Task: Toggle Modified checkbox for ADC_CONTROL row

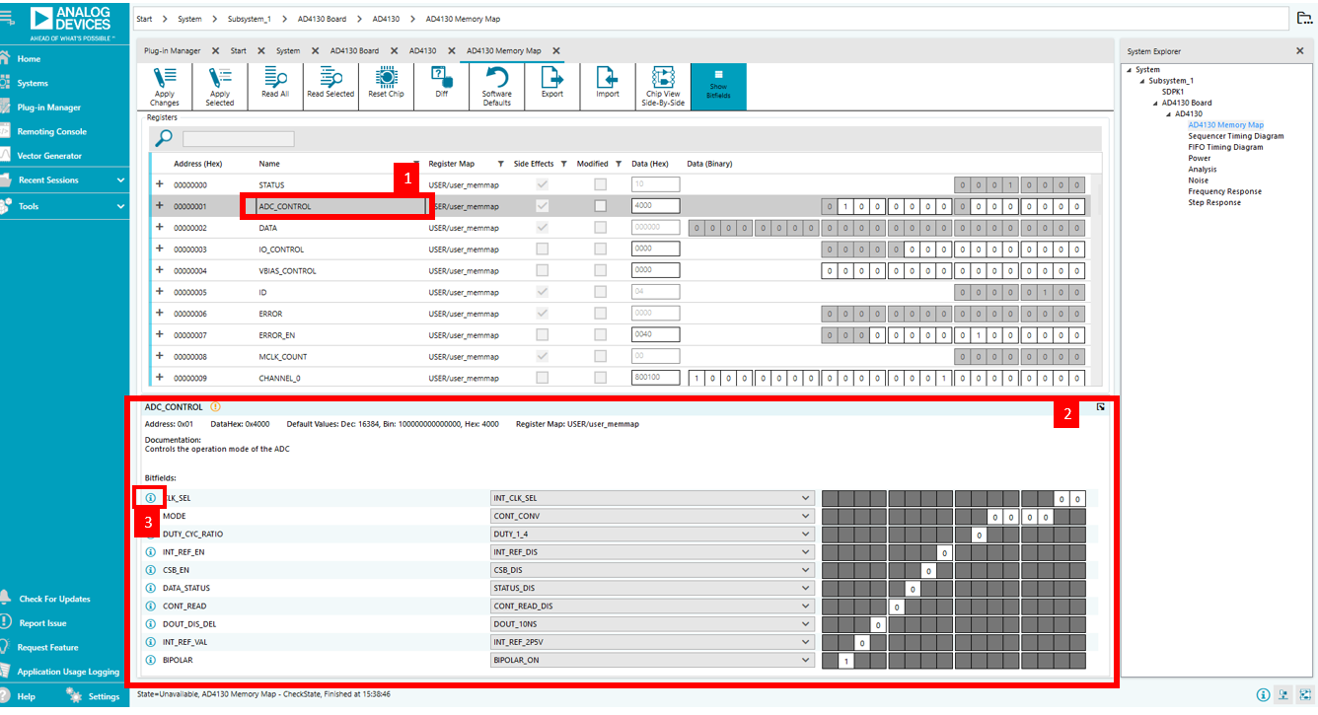Action: [x=600, y=206]
